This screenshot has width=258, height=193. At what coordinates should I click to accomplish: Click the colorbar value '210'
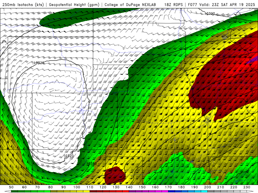pos(221,187)
